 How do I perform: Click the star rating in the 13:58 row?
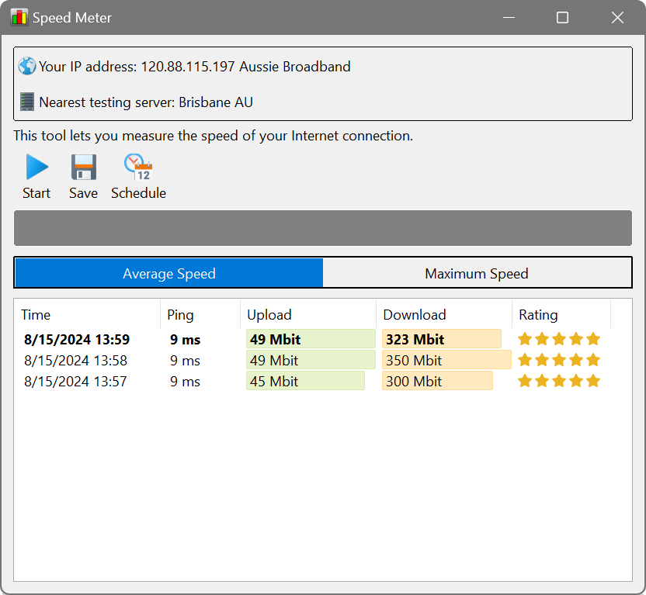coord(559,360)
